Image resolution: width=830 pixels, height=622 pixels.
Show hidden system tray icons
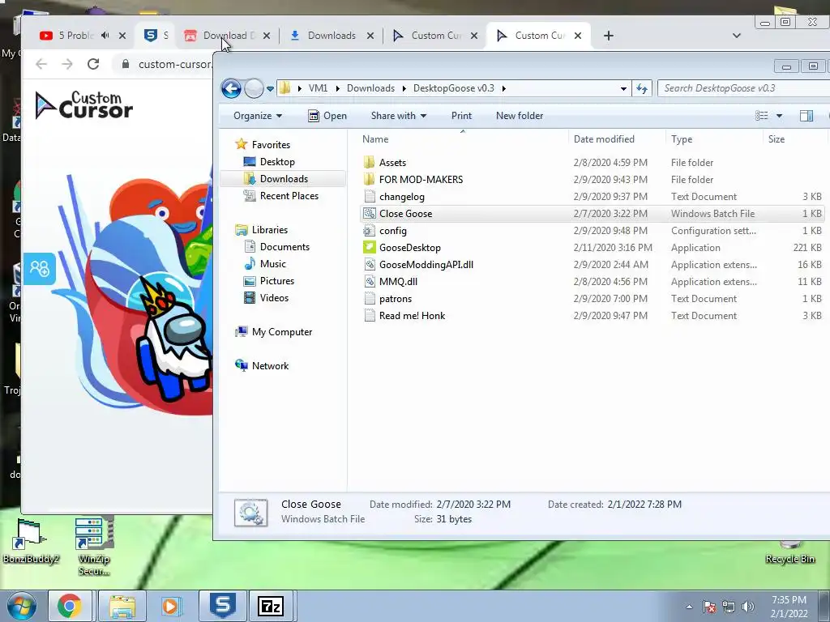689,607
